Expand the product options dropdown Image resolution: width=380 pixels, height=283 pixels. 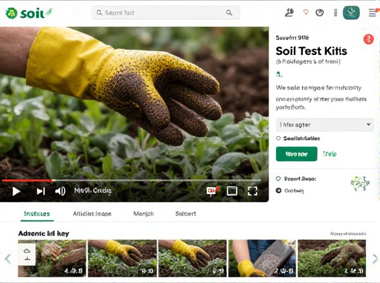click(x=324, y=125)
